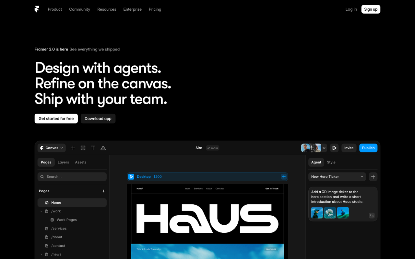
Task: Click Get in Touch in the Haus preview
Action: tap(272, 189)
